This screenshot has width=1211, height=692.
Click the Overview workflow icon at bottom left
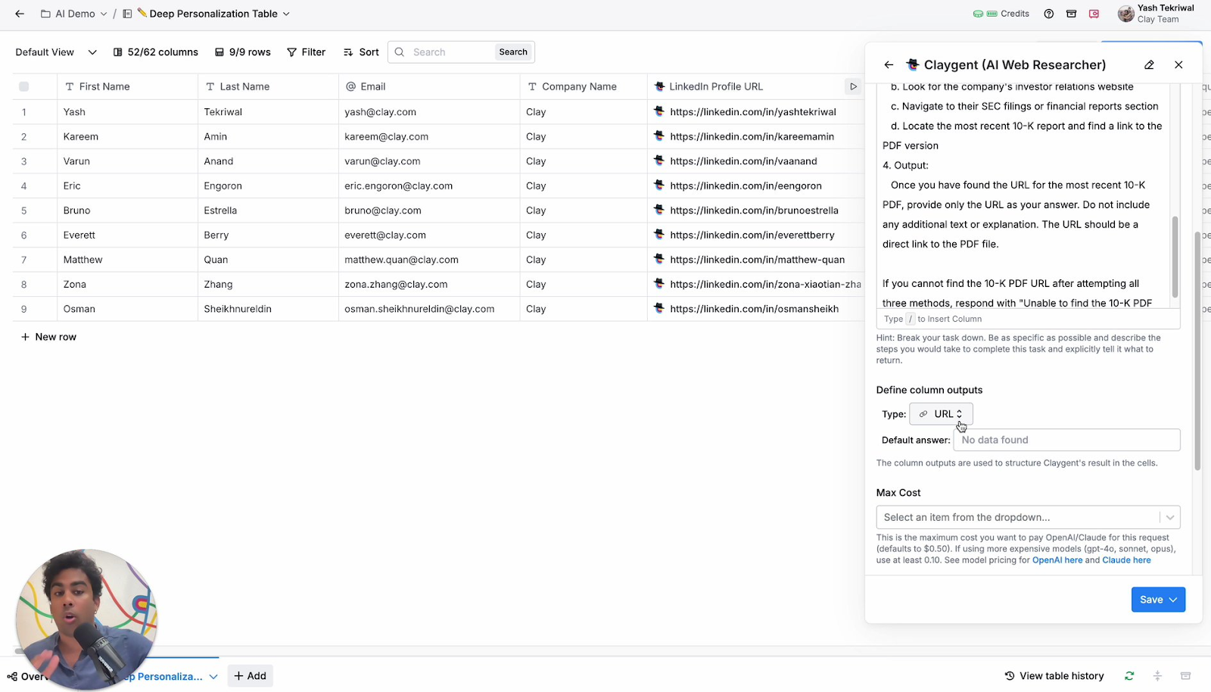click(12, 676)
